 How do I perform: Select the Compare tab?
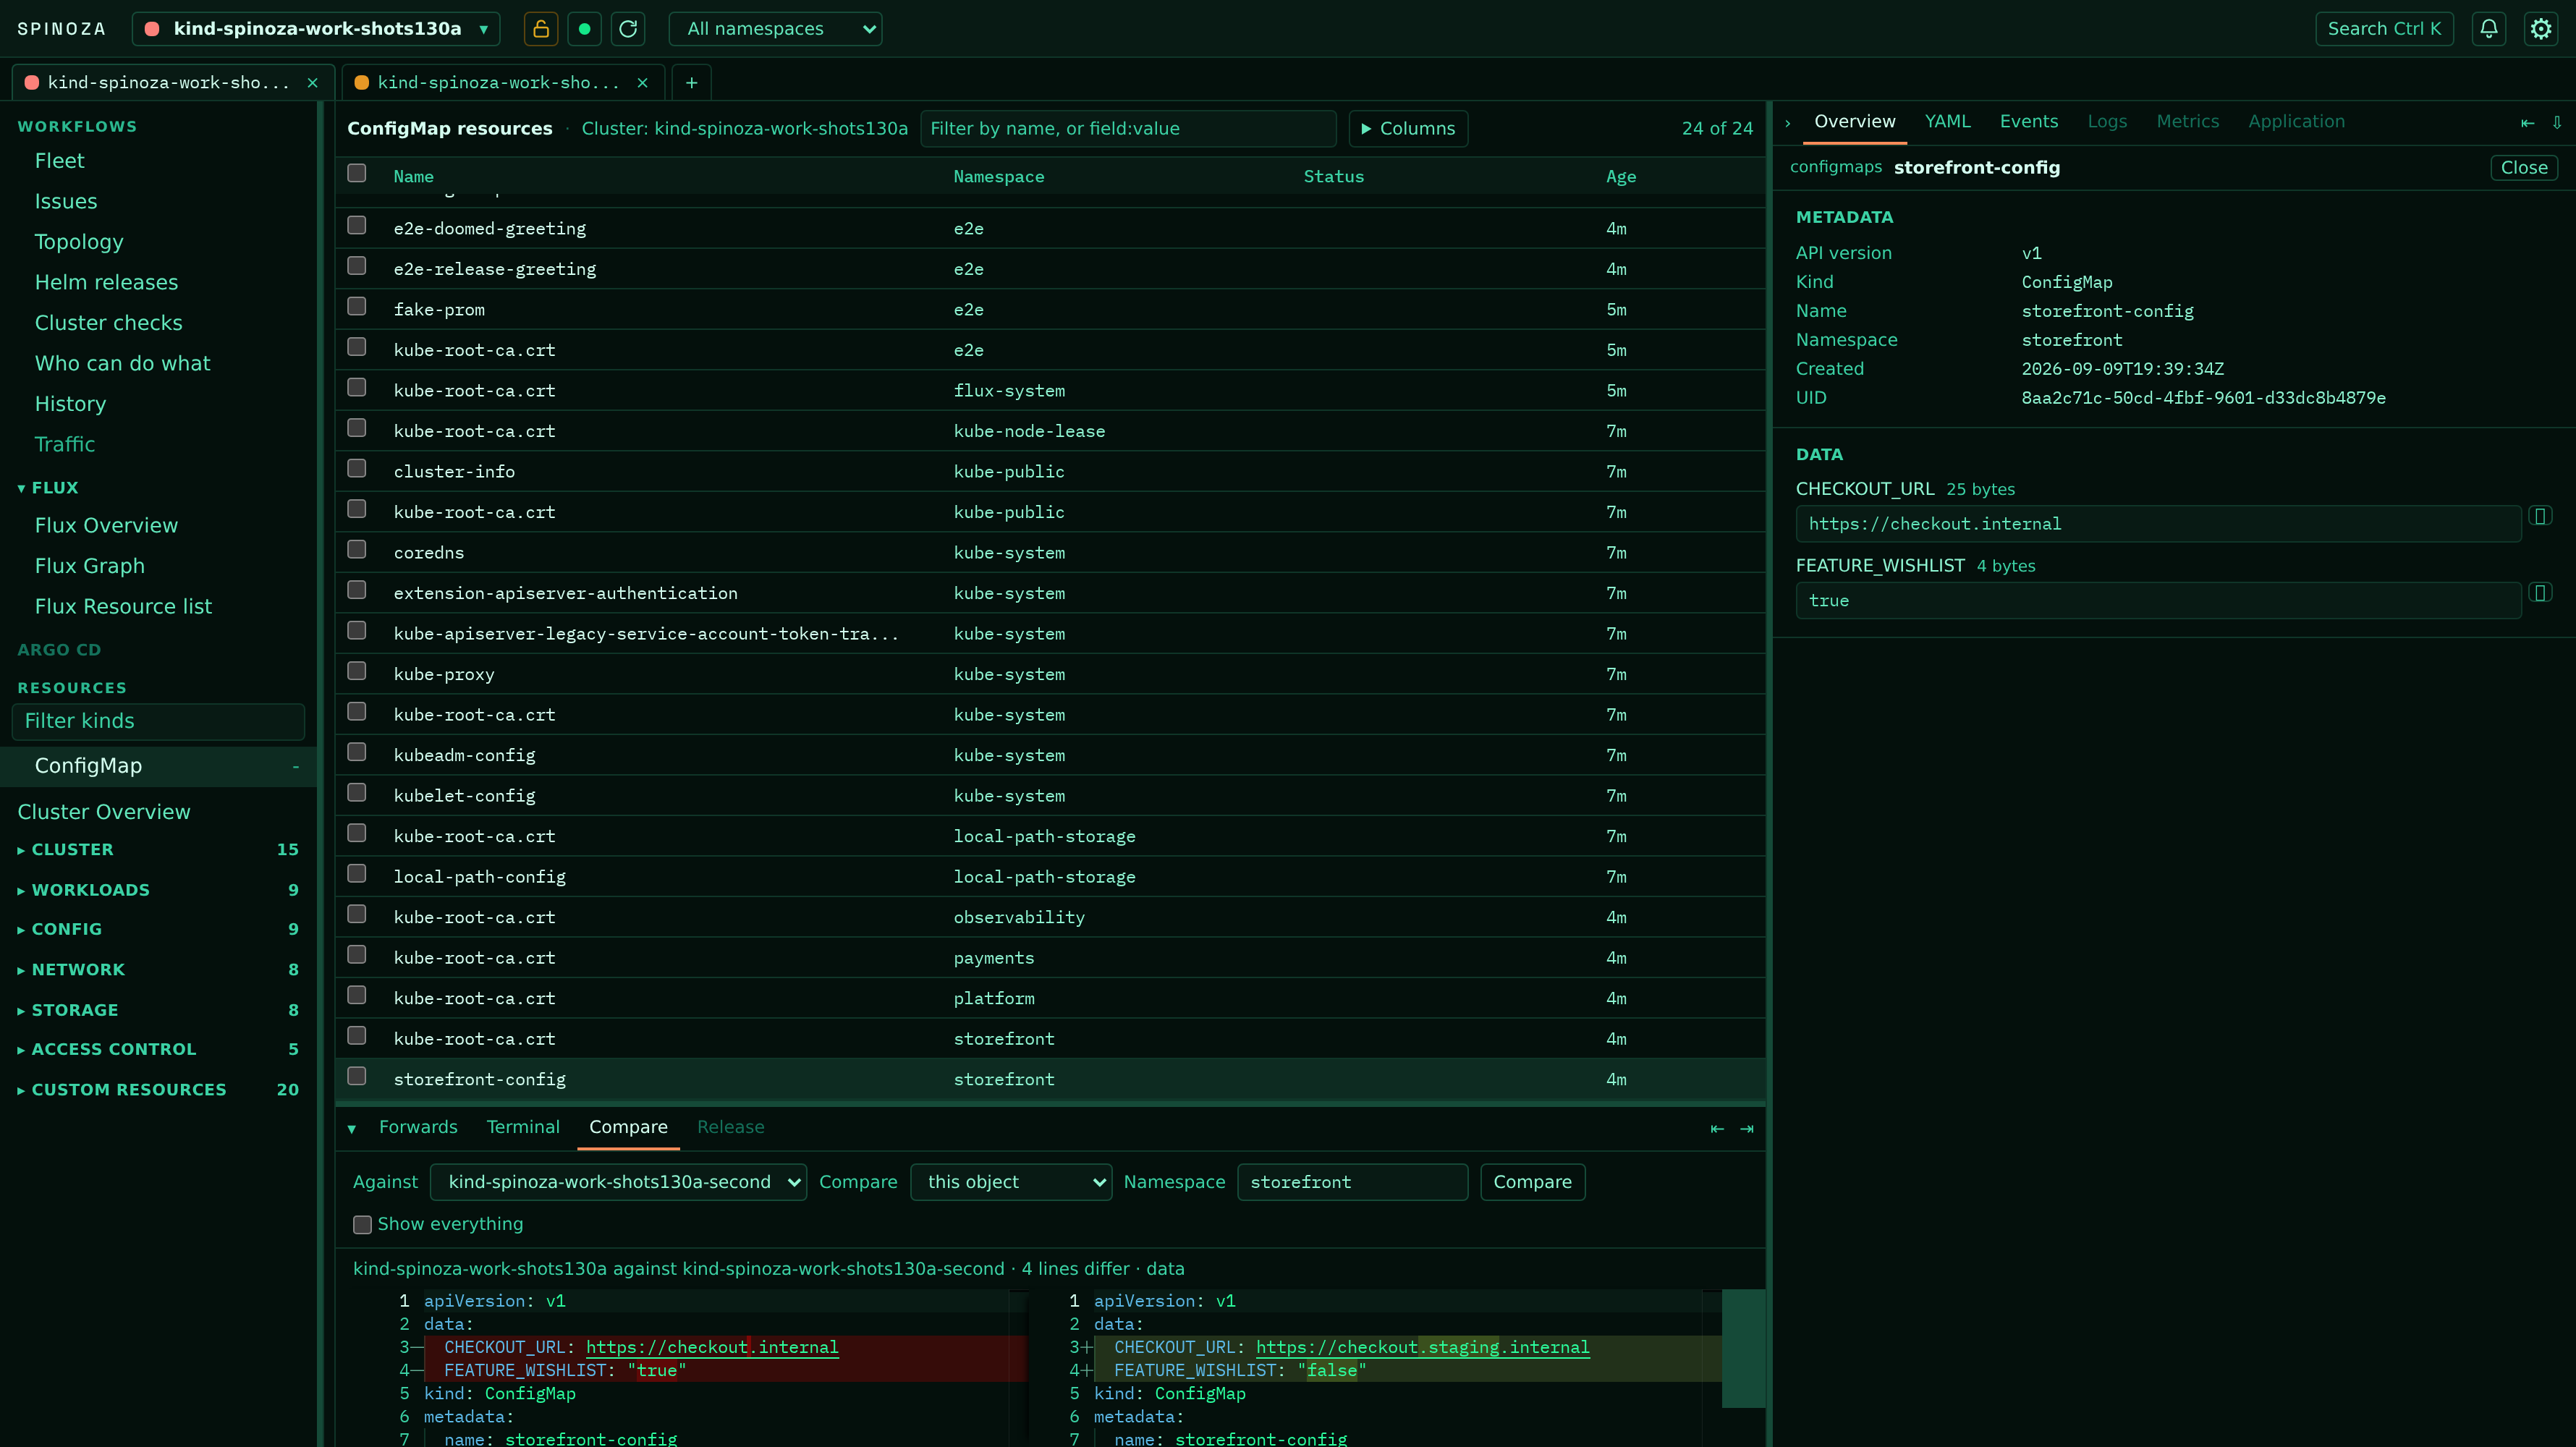(x=628, y=1128)
